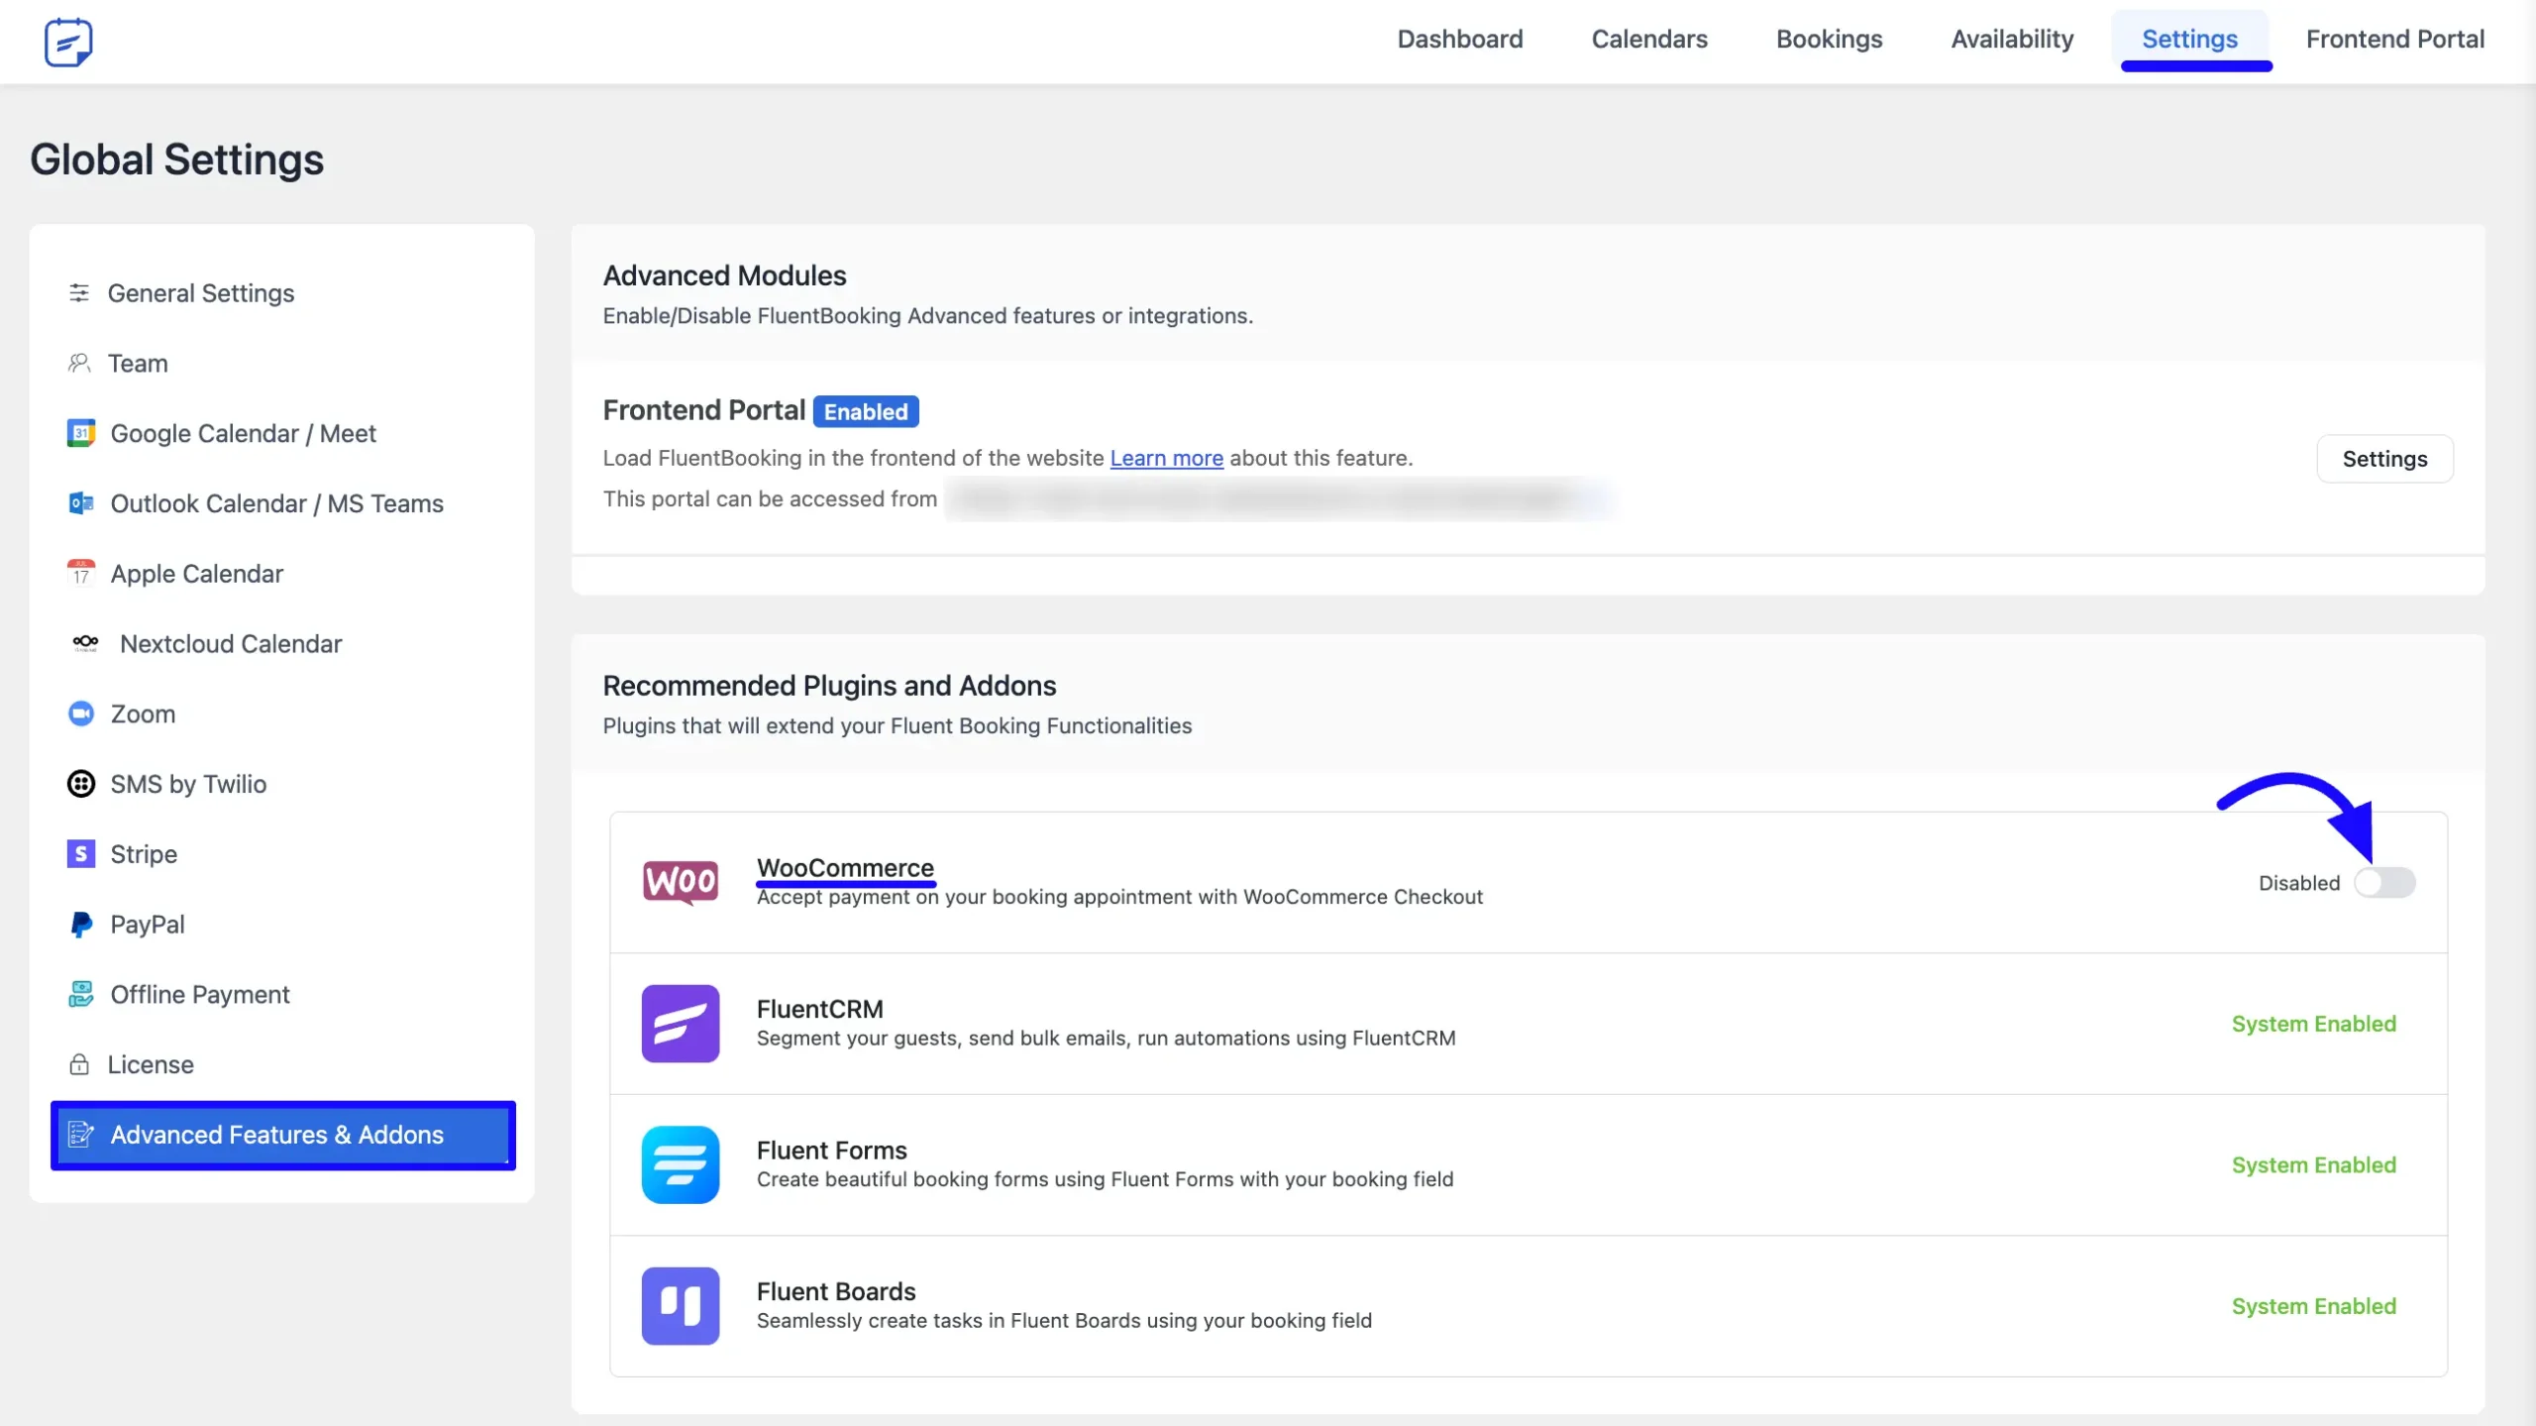The width and height of the screenshot is (2536, 1426).
Task: Click the Zoom camera icon
Action: click(x=81, y=713)
